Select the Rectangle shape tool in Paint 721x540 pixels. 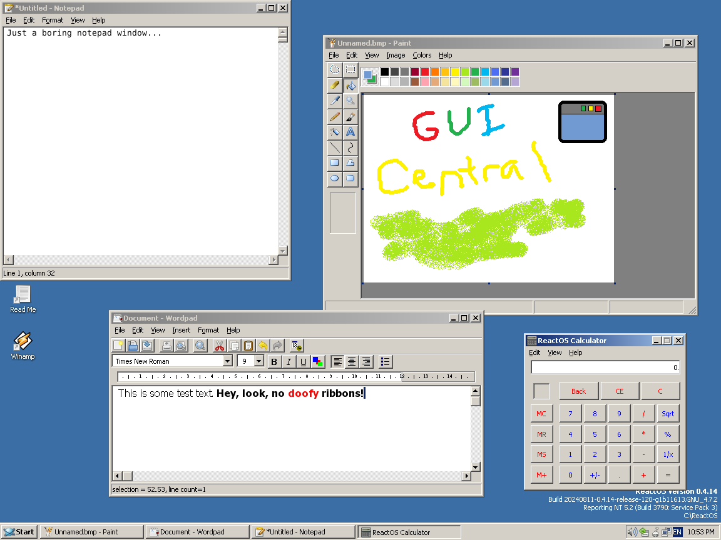(x=335, y=163)
